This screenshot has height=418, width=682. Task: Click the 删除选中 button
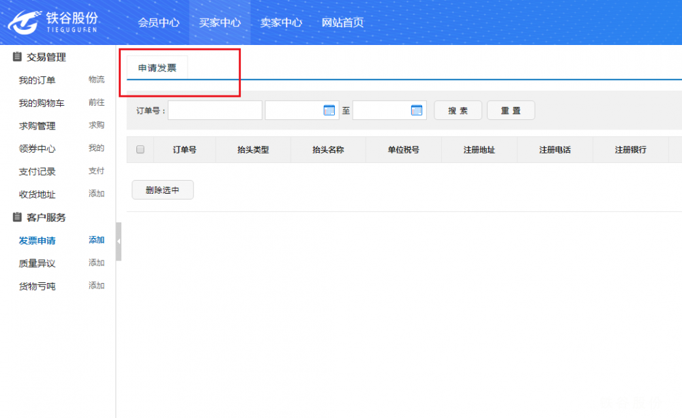[162, 190]
